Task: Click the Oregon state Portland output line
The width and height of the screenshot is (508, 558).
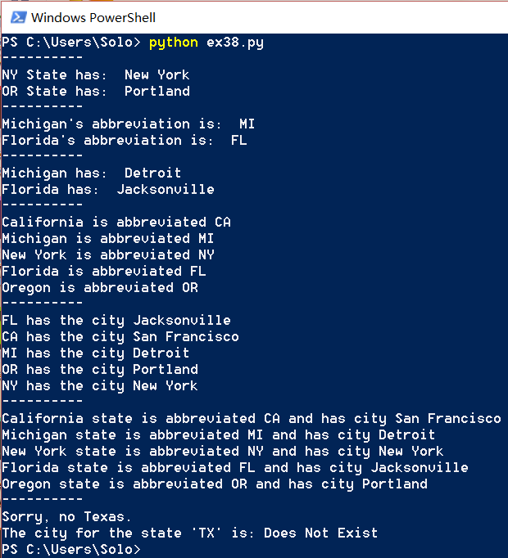Action: coord(215,484)
